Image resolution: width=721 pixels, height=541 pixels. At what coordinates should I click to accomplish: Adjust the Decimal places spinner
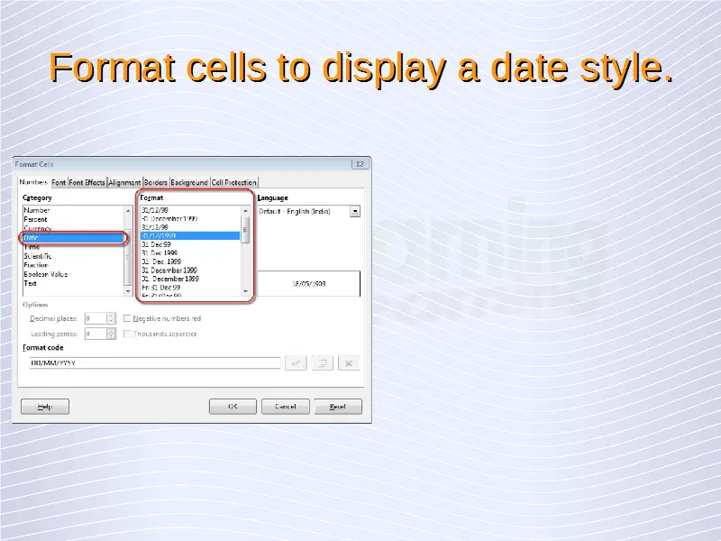coord(111,318)
